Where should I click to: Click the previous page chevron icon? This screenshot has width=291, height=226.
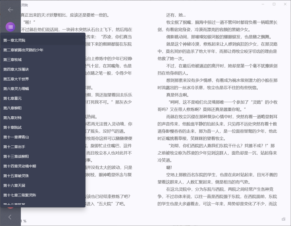pyautogui.click(x=10, y=217)
